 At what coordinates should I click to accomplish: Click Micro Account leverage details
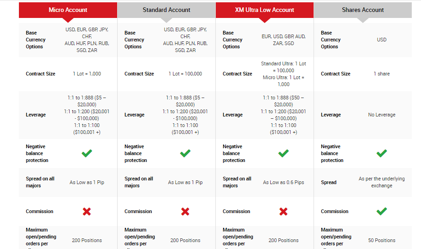[x=87, y=115]
